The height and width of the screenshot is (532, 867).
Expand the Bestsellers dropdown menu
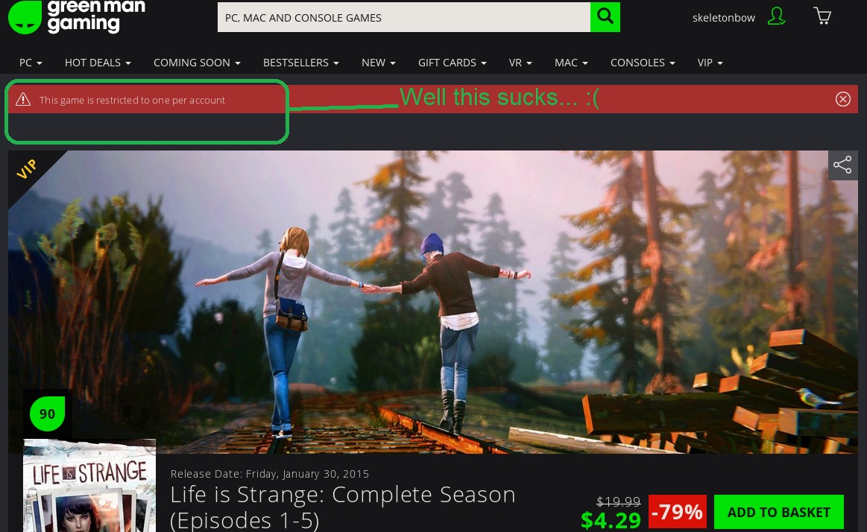[300, 63]
